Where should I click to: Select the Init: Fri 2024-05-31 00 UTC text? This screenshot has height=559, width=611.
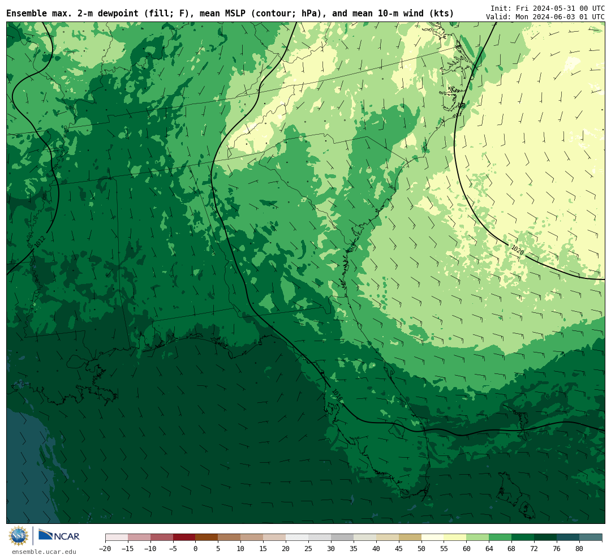pyautogui.click(x=548, y=8)
